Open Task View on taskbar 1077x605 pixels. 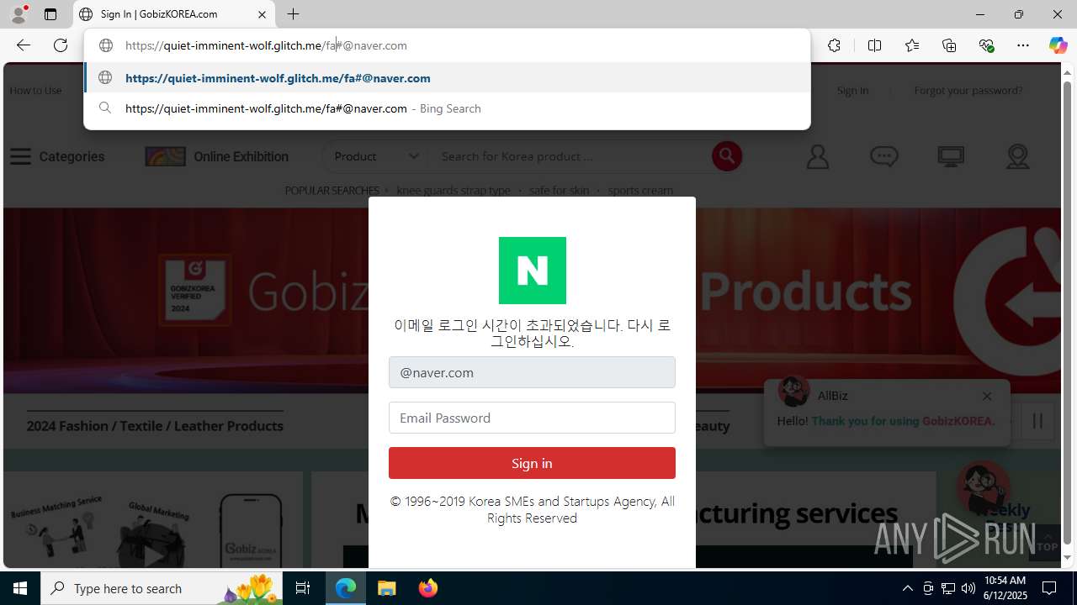(303, 588)
